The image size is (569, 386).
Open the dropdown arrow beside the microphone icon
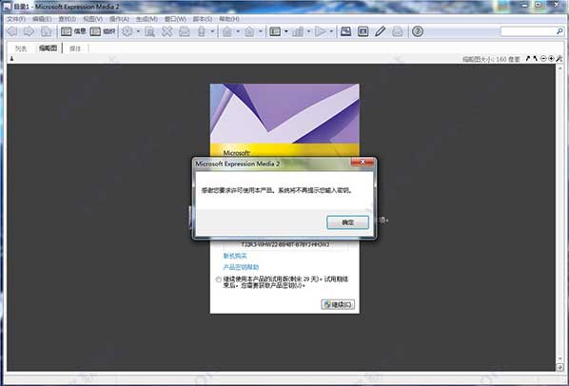[x=212, y=31]
